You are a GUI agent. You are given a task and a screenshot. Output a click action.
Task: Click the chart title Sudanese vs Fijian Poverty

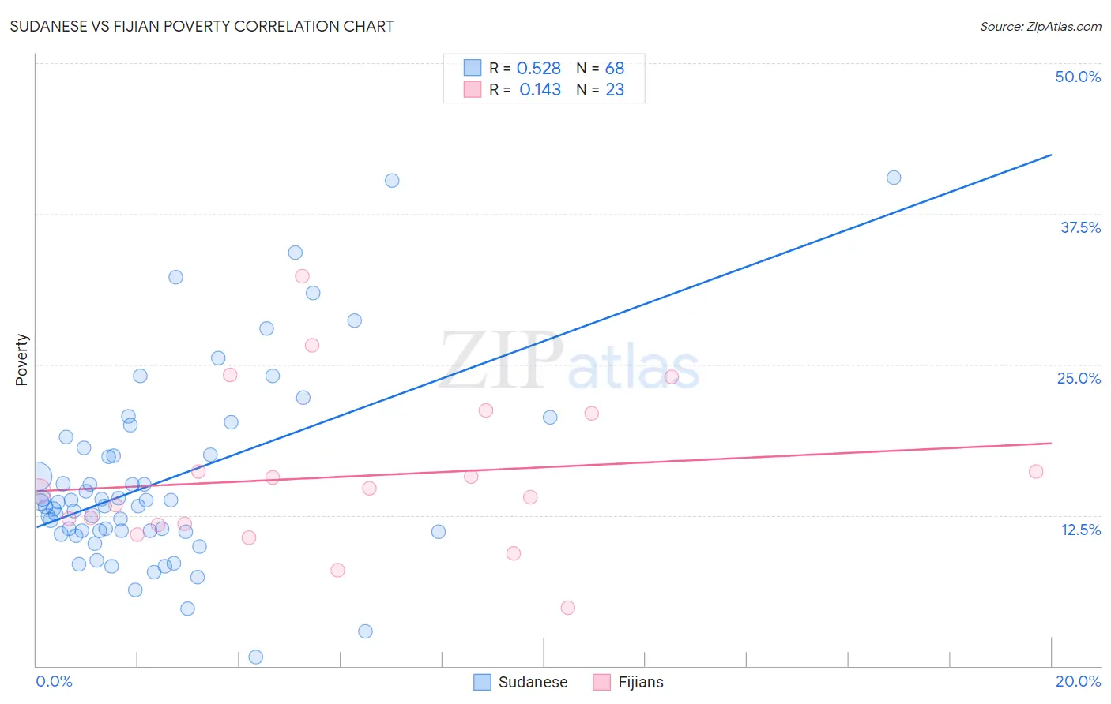(201, 26)
